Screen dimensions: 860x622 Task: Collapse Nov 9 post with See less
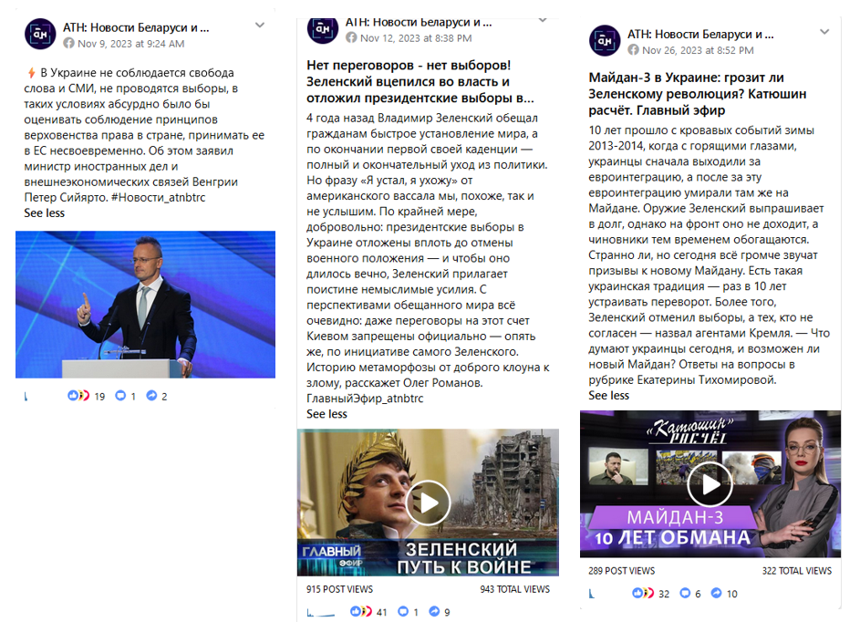point(45,213)
